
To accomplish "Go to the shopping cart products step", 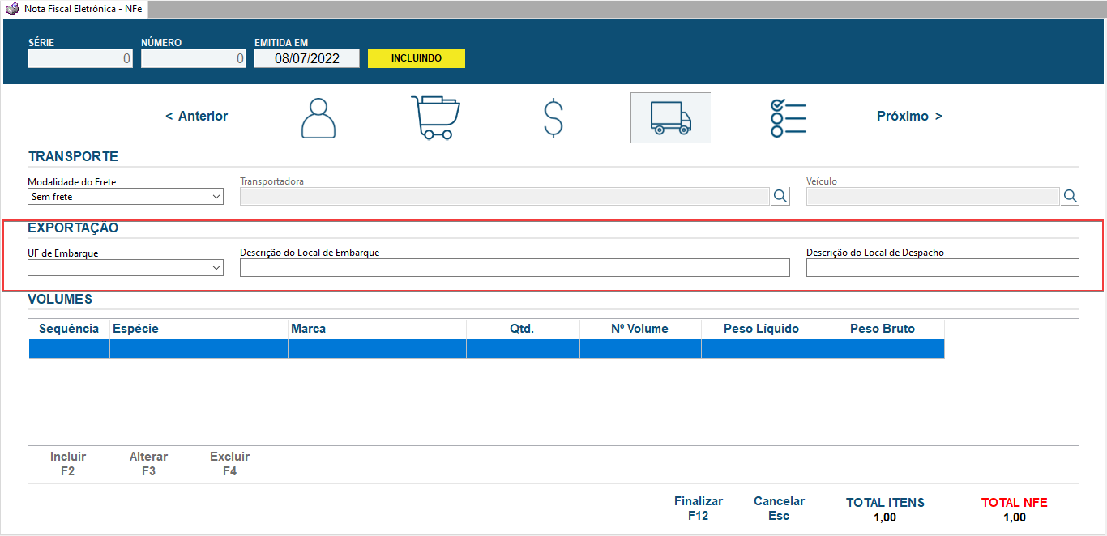I will [x=435, y=117].
